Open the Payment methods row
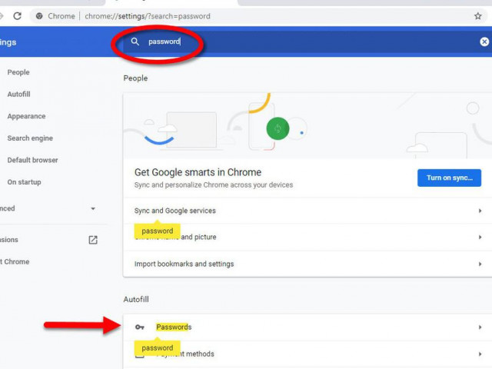Screen dimensions: 492x369 coord(307,354)
